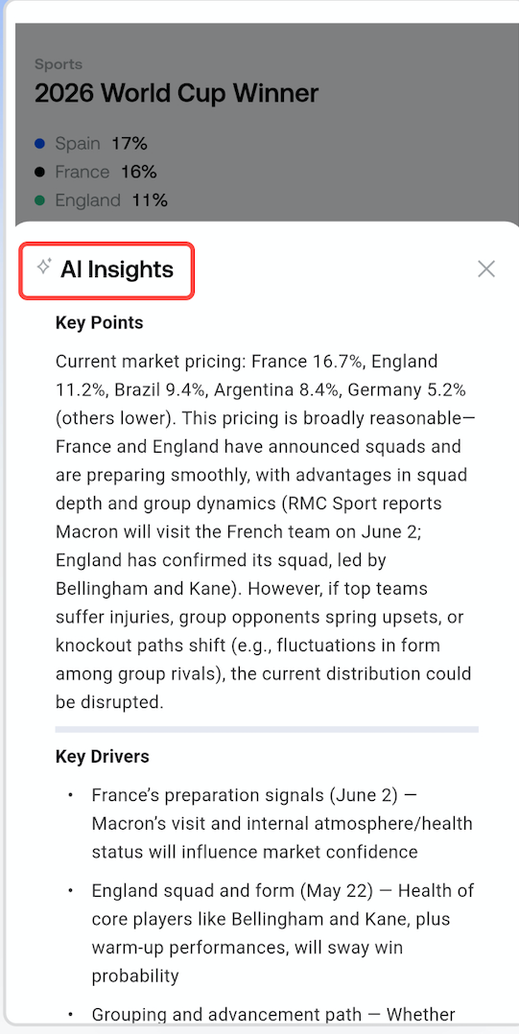Click the Key Points section heading
Screen dimensions: 519x1034
[99, 323]
